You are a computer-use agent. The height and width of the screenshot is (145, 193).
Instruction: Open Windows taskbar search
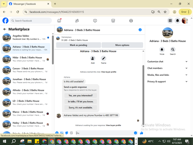[14, 141]
